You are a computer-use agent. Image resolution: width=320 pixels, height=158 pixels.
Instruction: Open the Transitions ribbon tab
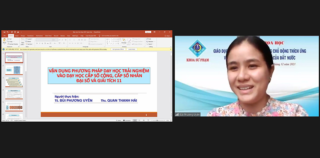pos(30,36)
